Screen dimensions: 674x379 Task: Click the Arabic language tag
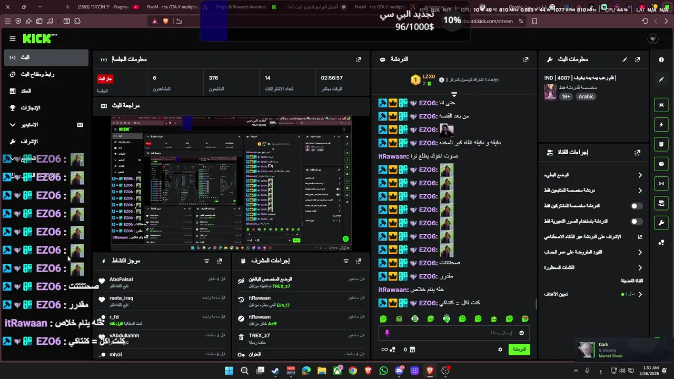tap(586, 96)
